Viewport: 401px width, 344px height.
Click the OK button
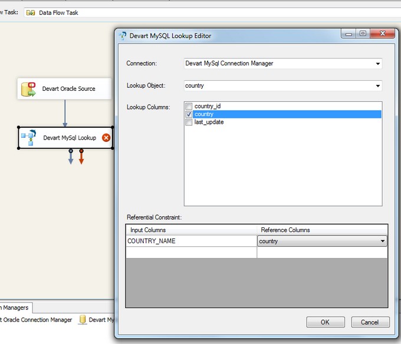point(326,322)
